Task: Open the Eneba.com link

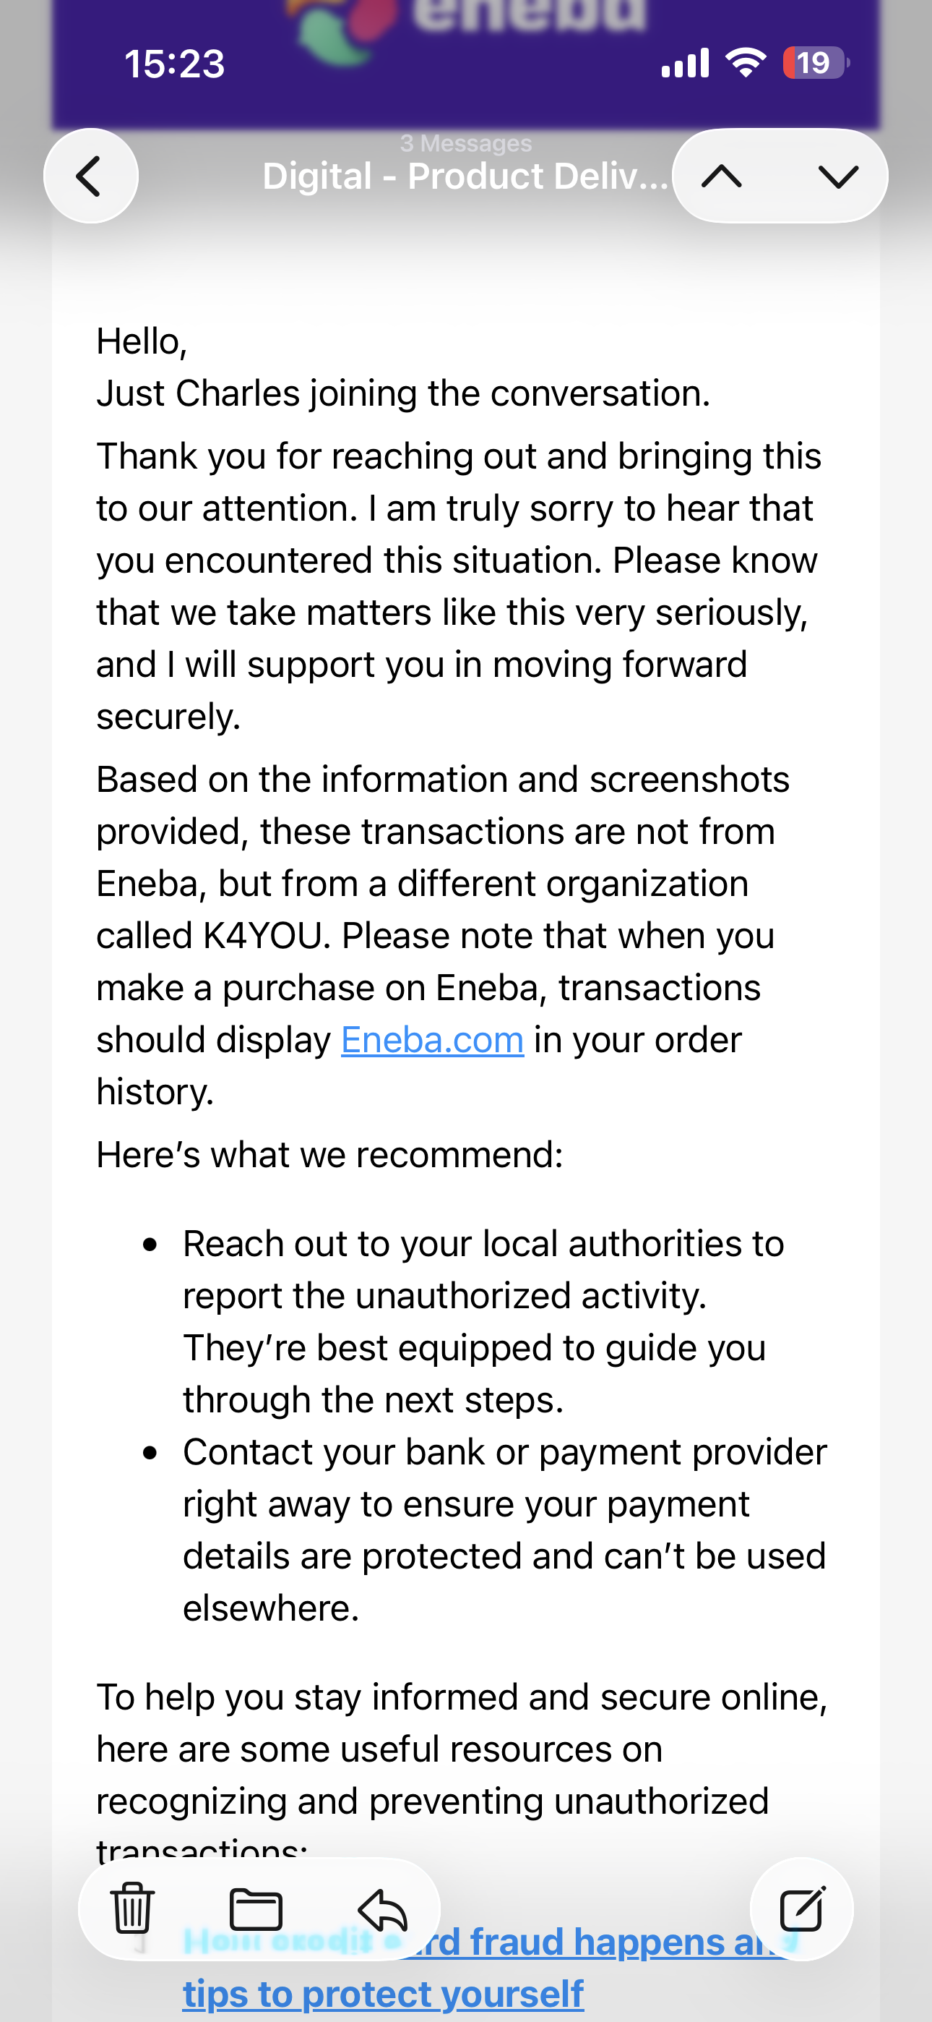Action: coord(432,1039)
